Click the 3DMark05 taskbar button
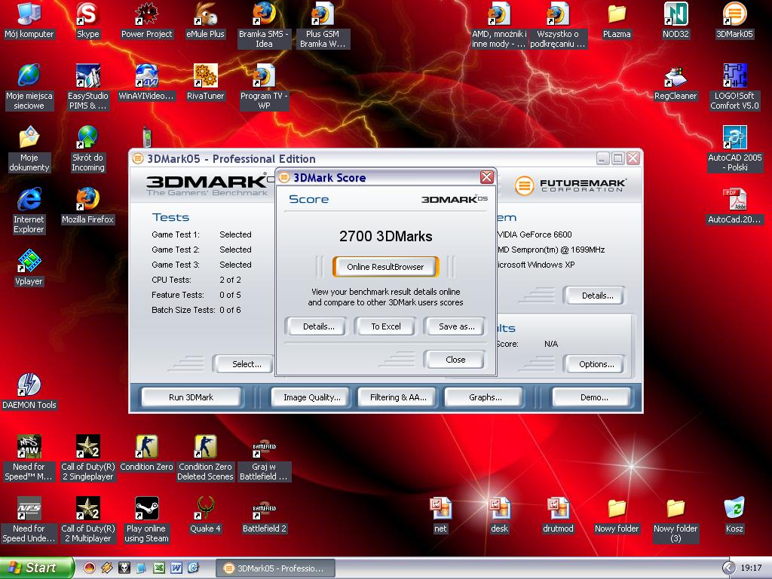This screenshot has height=579, width=772. click(x=276, y=568)
